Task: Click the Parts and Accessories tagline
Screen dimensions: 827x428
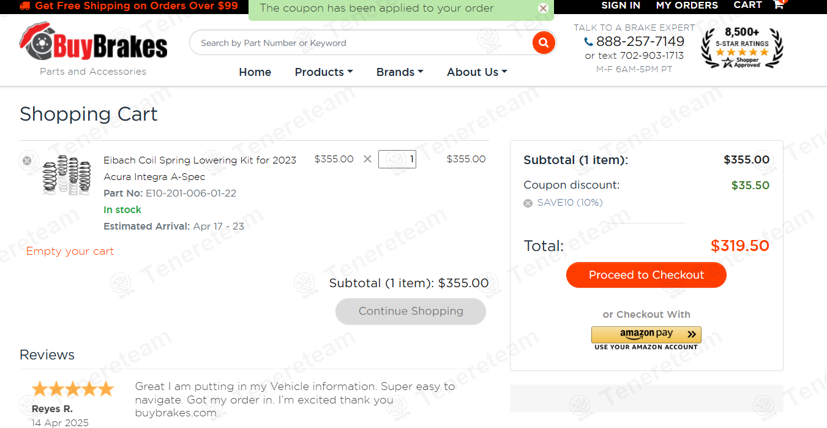Action: [x=93, y=72]
